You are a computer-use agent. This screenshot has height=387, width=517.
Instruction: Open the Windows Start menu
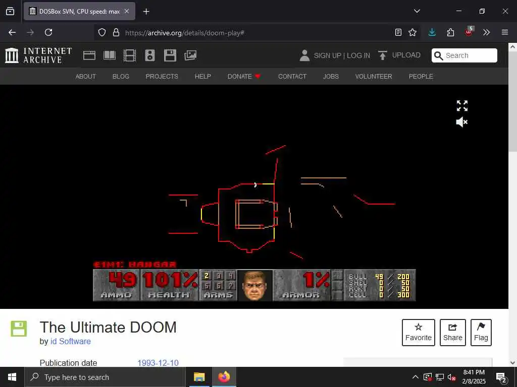12,377
